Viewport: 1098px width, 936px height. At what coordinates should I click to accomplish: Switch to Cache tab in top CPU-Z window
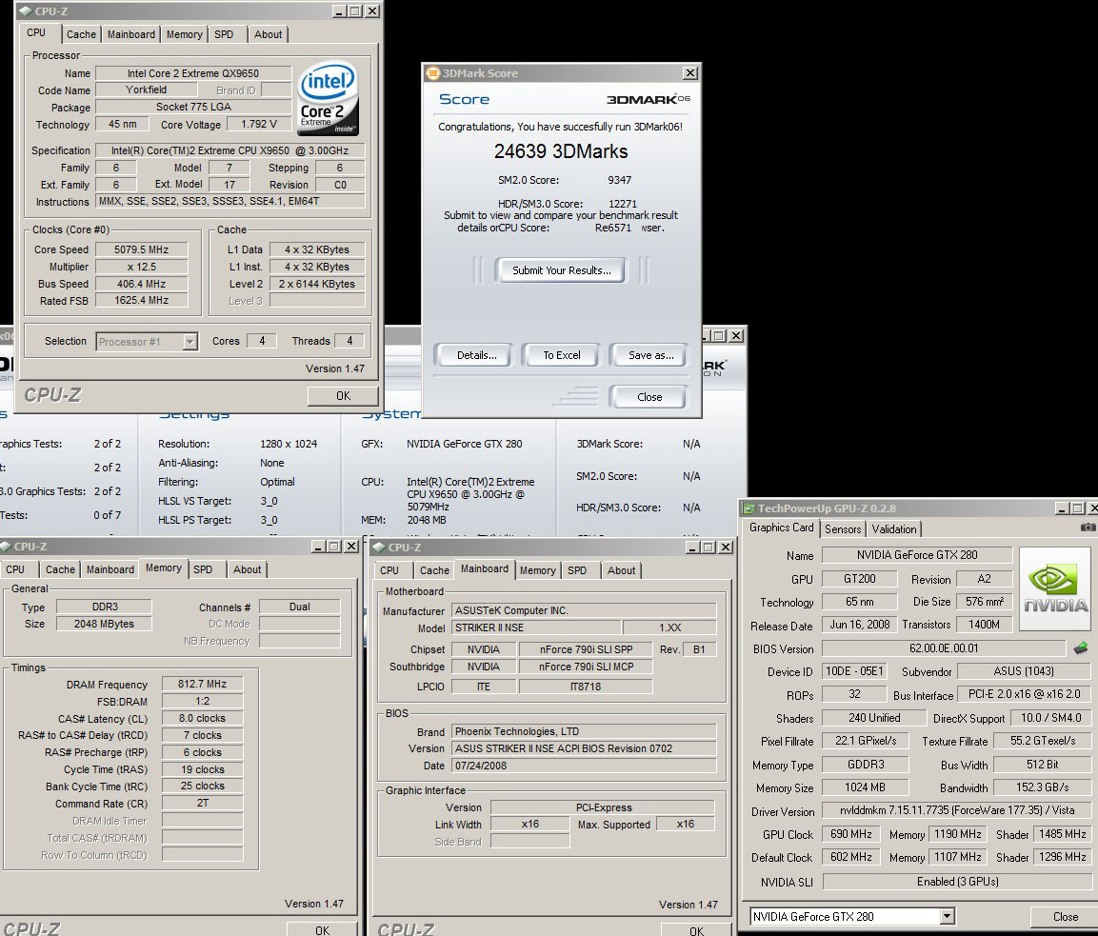pos(81,34)
